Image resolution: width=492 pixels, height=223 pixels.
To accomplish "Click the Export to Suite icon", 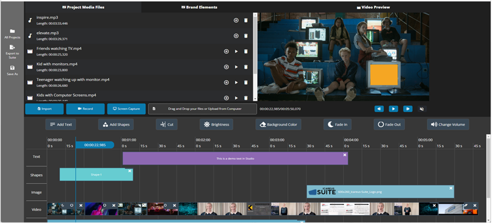I will tap(12, 47).
